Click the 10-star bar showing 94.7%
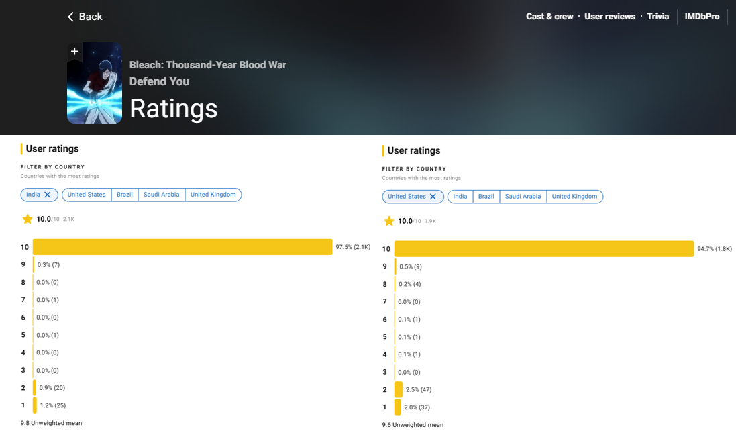This screenshot has height=437, width=736. pos(544,249)
